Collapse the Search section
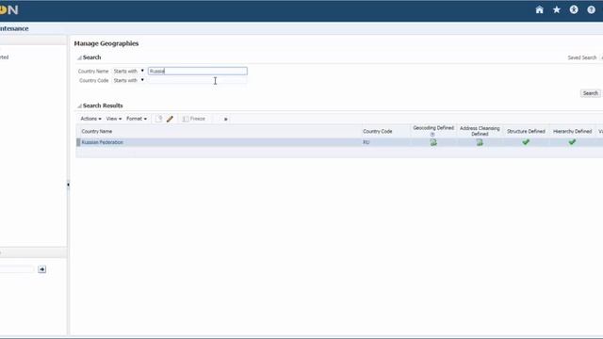 (x=79, y=57)
